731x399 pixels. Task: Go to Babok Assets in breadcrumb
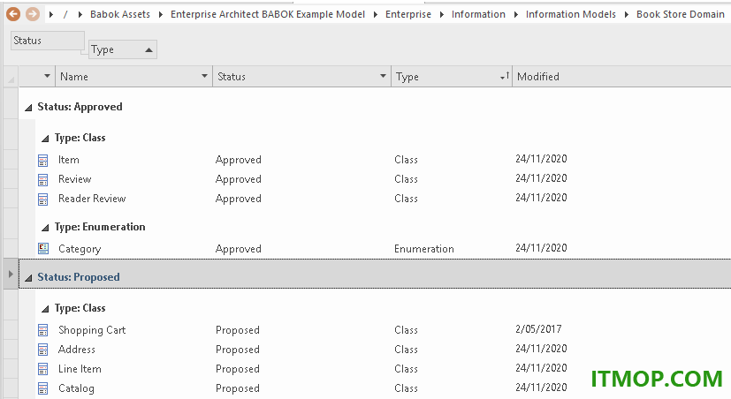pos(120,14)
